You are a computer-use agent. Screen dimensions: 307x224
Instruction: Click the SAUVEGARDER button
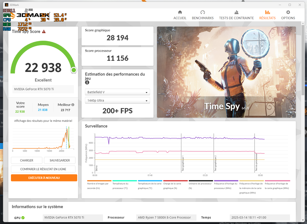[x=60, y=160]
